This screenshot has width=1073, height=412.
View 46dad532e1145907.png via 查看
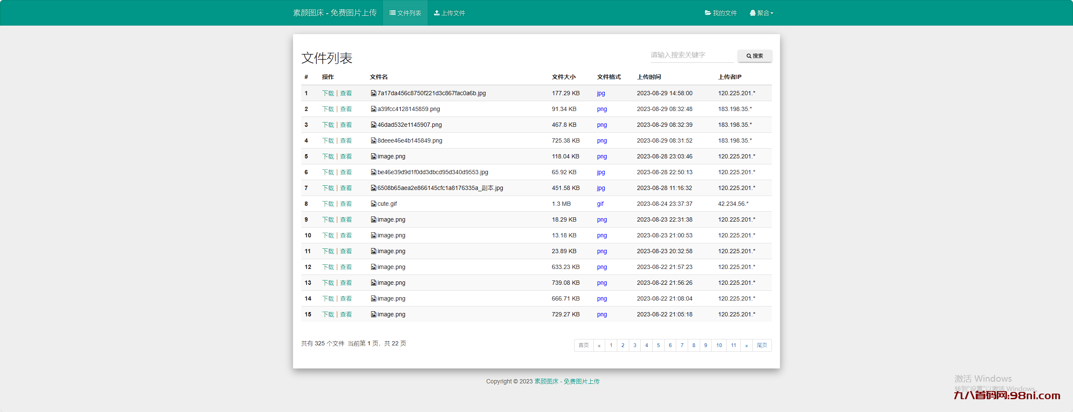point(346,125)
